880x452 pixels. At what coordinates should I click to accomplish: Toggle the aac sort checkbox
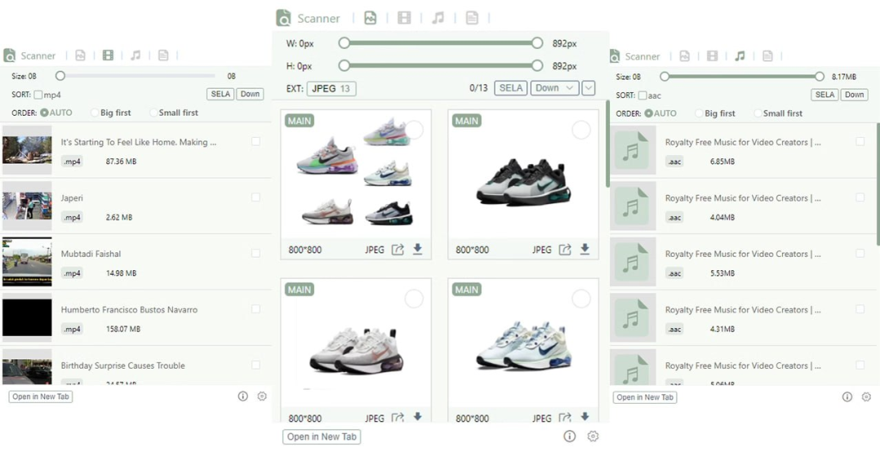click(642, 95)
